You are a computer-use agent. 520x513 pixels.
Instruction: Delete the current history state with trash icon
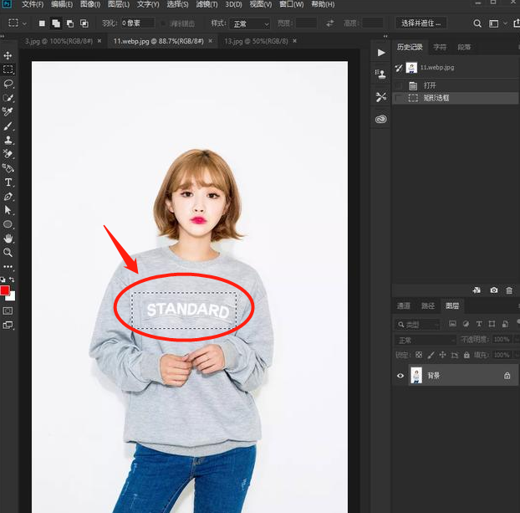509,290
